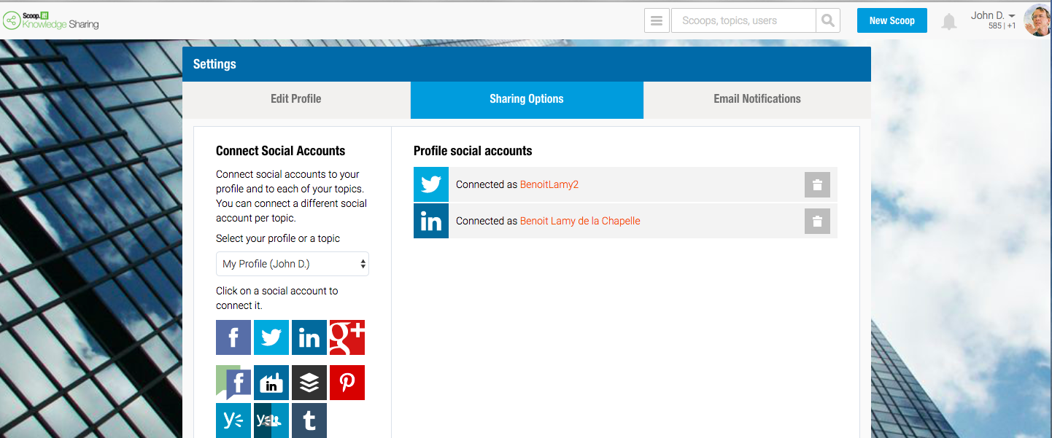Connect a Twitter account from the icon grid
Image resolution: width=1052 pixels, height=438 pixels.
tap(271, 337)
